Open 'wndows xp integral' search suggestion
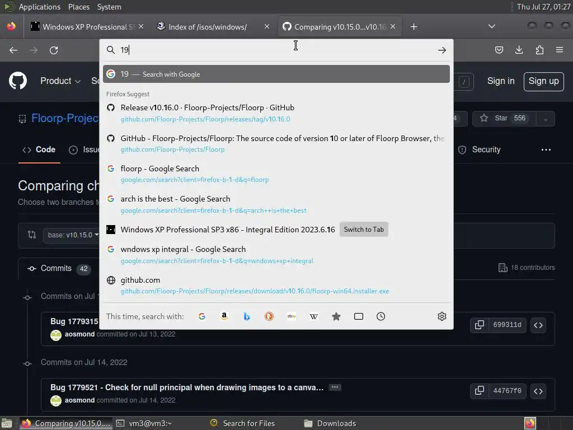This screenshot has width=573, height=430. point(276,255)
